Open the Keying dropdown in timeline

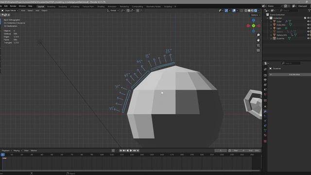(17, 151)
